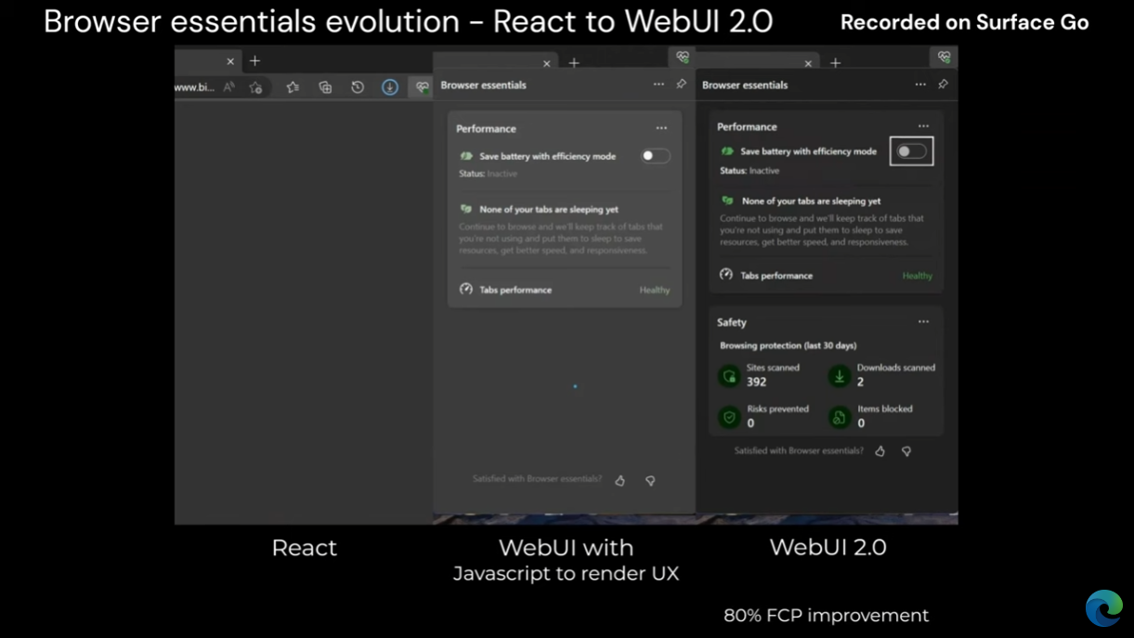Screen dimensions: 1134x638
Task: Pin the Browser essentials panel
Action: (x=944, y=84)
